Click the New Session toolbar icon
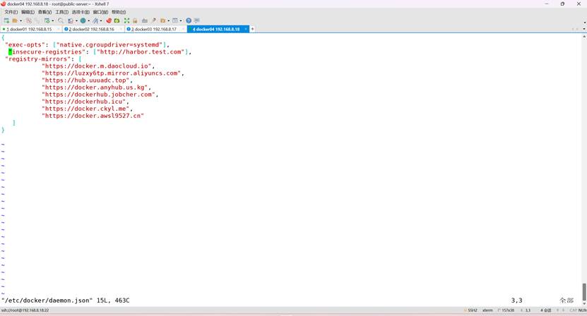587x316 pixels. click(6, 20)
